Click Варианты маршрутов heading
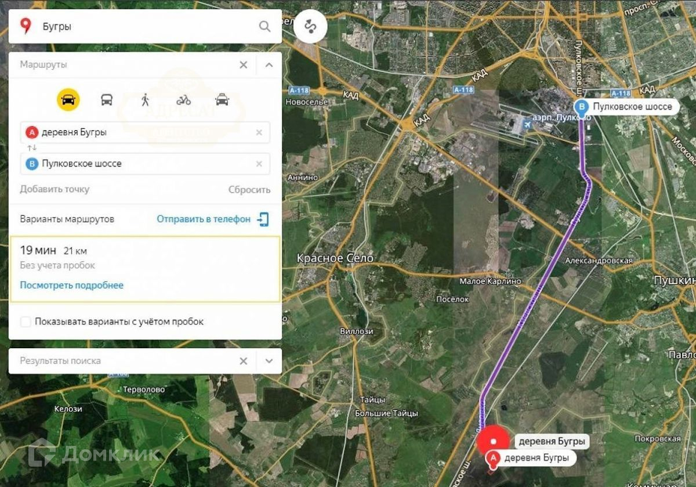The width and height of the screenshot is (696, 487). click(67, 219)
